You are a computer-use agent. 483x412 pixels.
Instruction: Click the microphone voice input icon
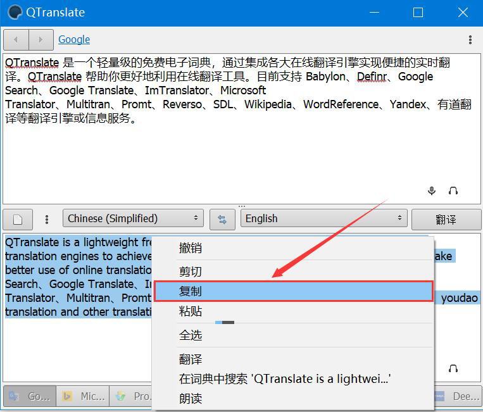pyautogui.click(x=432, y=190)
